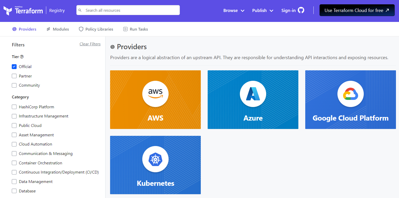Check the Community tier checkbox
Image resolution: width=399 pixels, height=198 pixels.
(14, 85)
